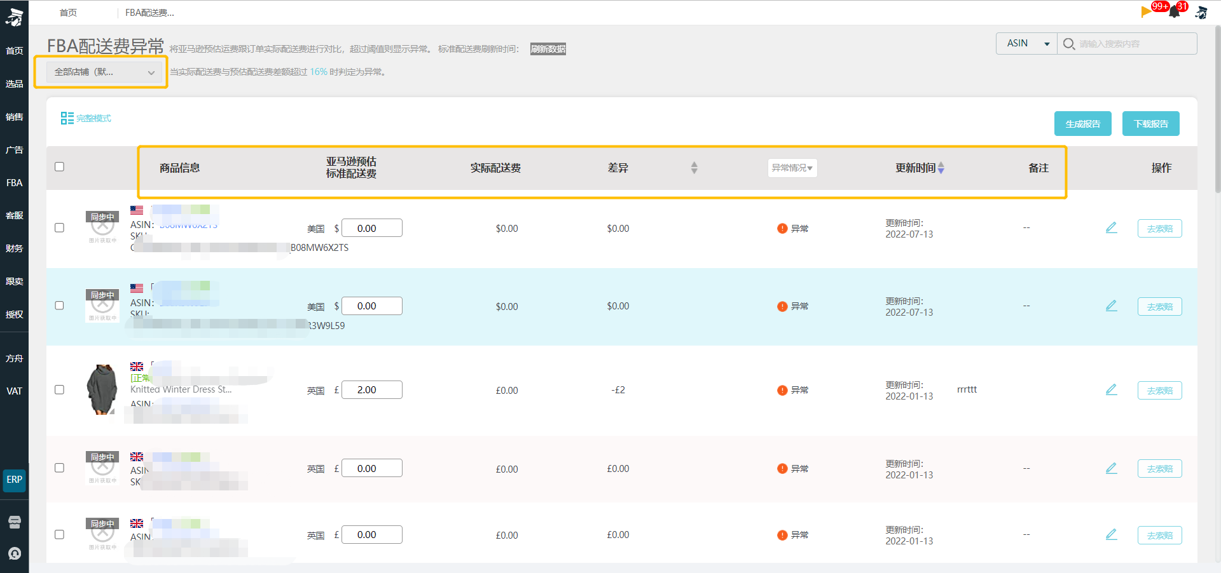
Task: Click Knitted Winter Dress product thumbnail
Action: [102, 389]
